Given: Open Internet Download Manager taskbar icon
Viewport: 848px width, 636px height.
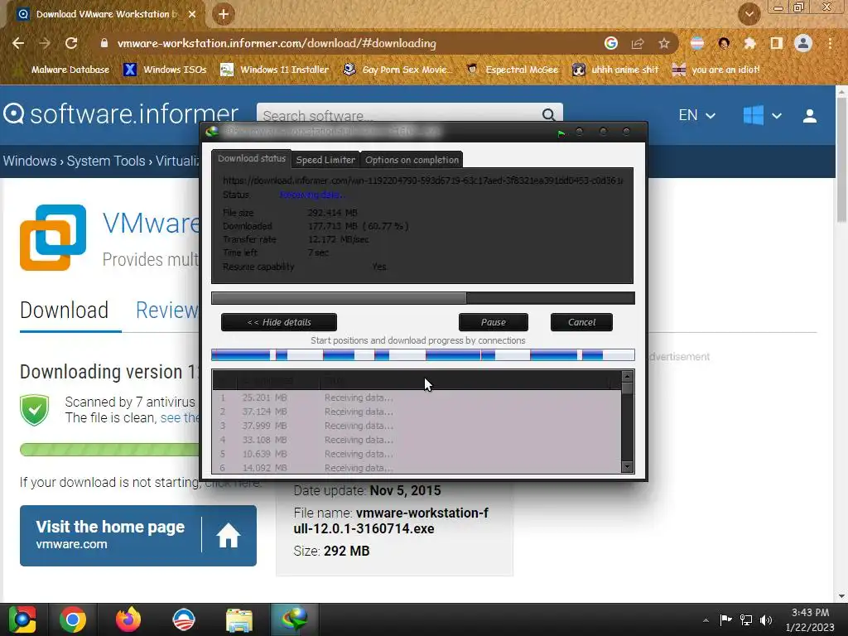Looking at the screenshot, I should point(294,619).
